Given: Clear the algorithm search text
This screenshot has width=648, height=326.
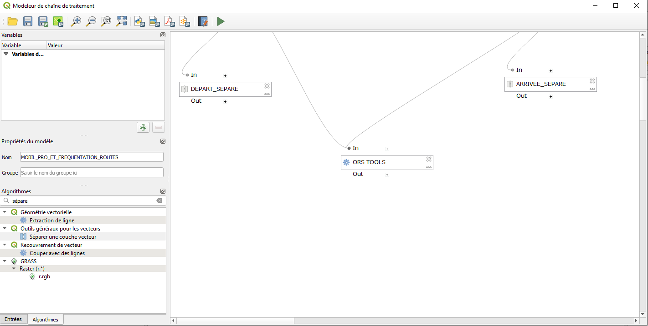Looking at the screenshot, I should coord(159,201).
